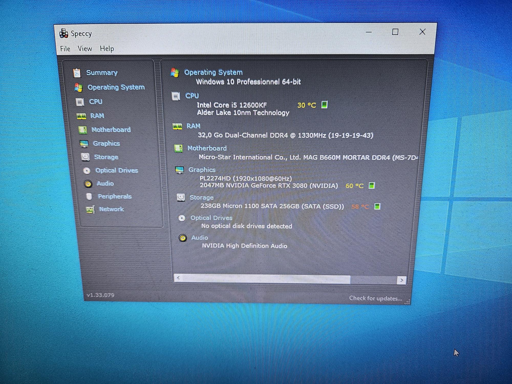Click the RAM heading link in main panel
The height and width of the screenshot is (384, 512).
(193, 126)
